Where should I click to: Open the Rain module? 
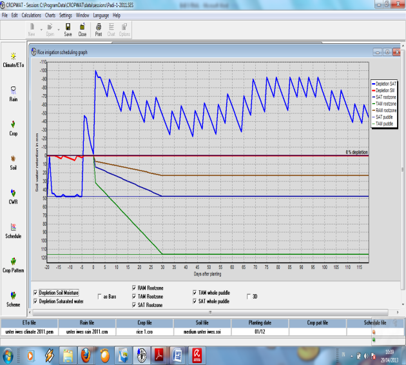[x=13, y=94]
